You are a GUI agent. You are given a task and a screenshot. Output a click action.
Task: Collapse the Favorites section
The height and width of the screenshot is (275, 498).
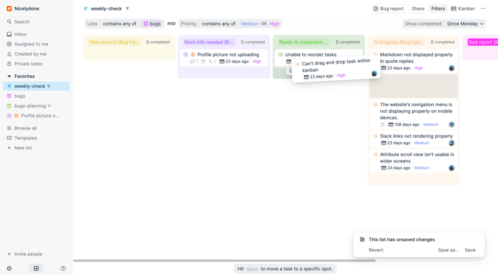pos(9,76)
